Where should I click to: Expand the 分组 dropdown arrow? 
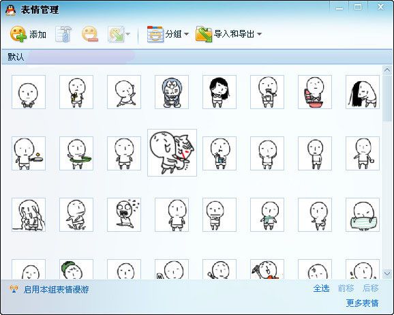click(186, 34)
